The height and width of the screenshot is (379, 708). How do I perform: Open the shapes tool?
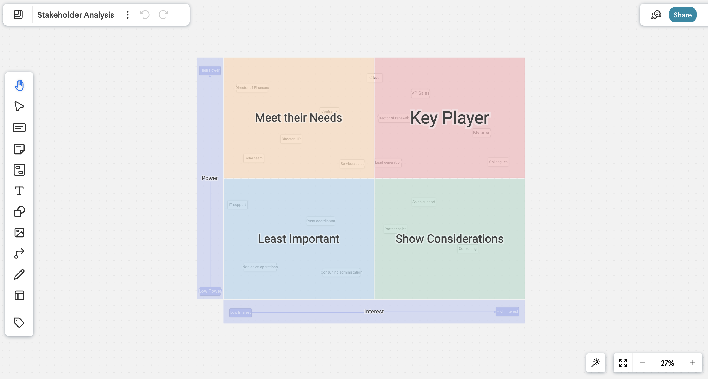tap(19, 212)
